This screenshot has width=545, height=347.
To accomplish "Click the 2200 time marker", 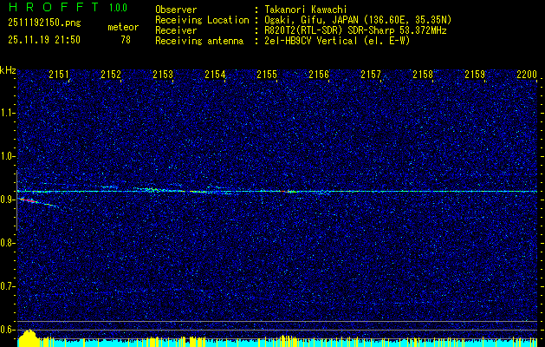I will pos(526,75).
